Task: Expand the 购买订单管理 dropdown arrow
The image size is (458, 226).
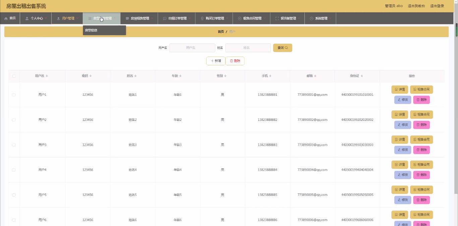Action: (x=227, y=18)
